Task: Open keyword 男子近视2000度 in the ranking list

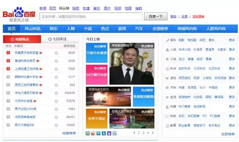Action: (x=25, y=109)
